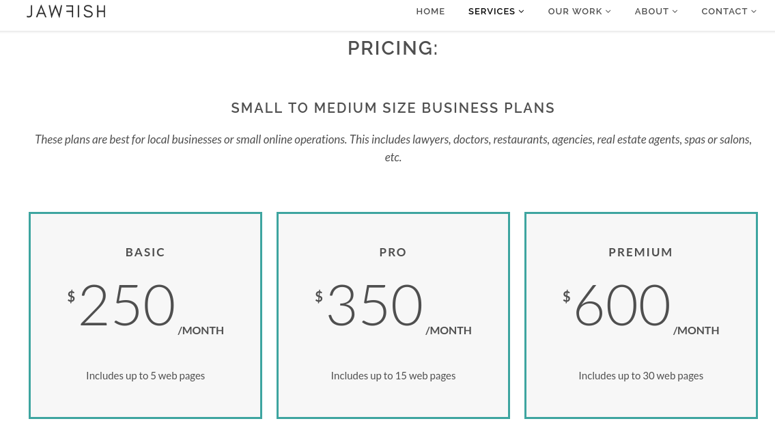Click the Our Work nav label
Image resolution: width=775 pixels, height=432 pixels.
575,12
